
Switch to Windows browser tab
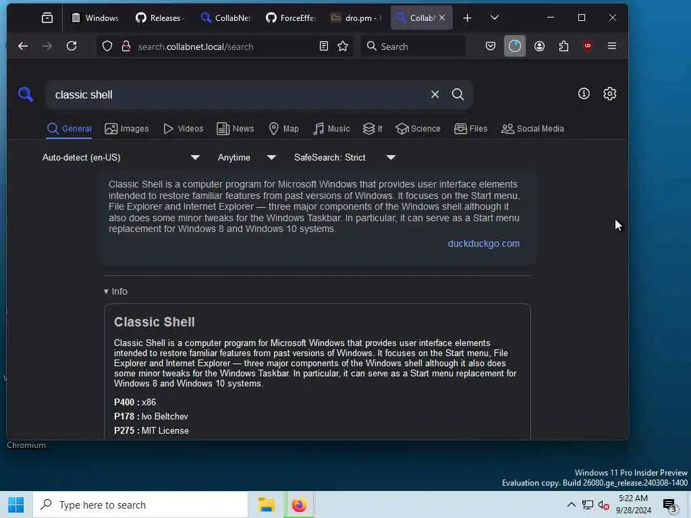coord(95,18)
